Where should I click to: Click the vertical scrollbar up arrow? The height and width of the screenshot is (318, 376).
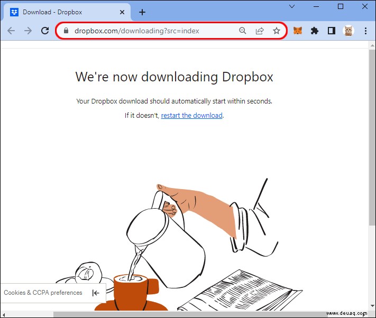(372, 45)
